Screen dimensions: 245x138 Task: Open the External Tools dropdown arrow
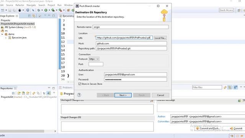tap(64, 10)
